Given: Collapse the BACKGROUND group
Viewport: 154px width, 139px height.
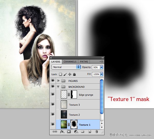Looking at the screenshot, I should click(x=58, y=87).
